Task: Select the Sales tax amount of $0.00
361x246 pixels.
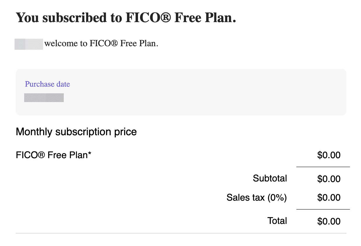Action: 329,198
